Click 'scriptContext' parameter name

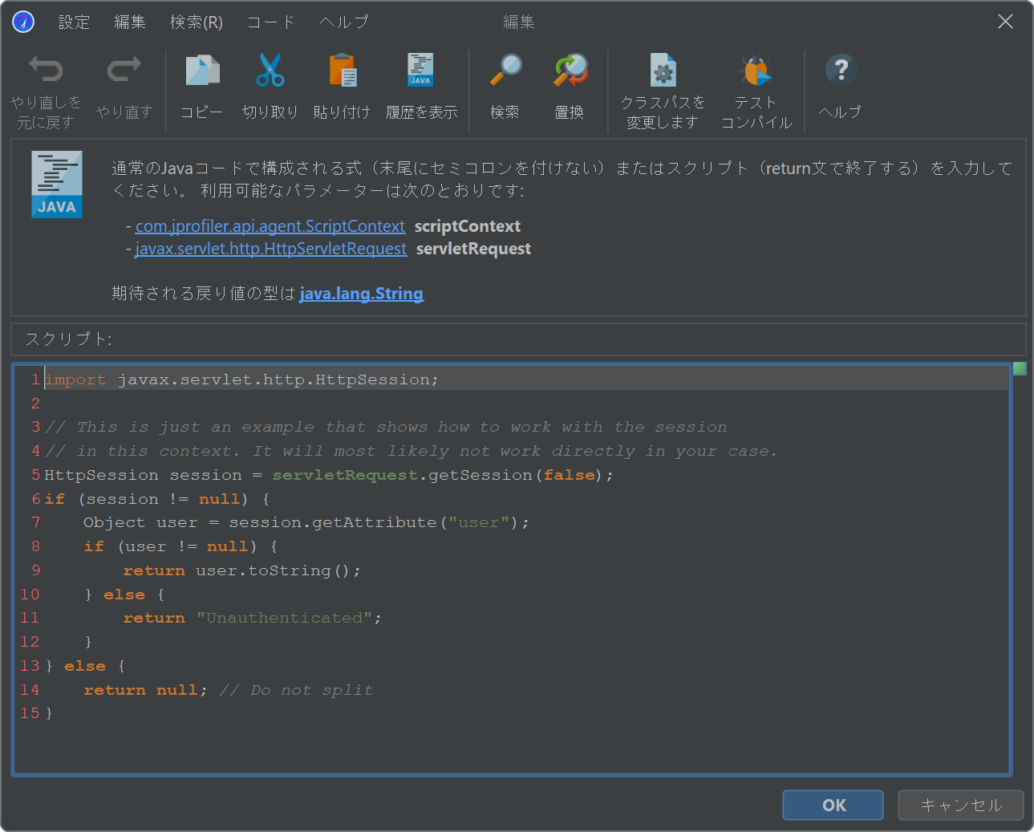(x=468, y=226)
